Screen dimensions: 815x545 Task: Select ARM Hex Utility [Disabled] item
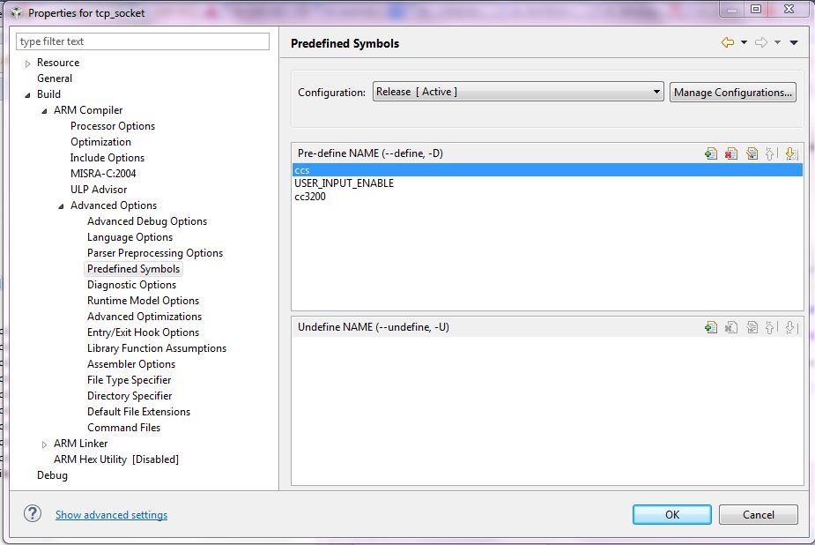(x=116, y=459)
